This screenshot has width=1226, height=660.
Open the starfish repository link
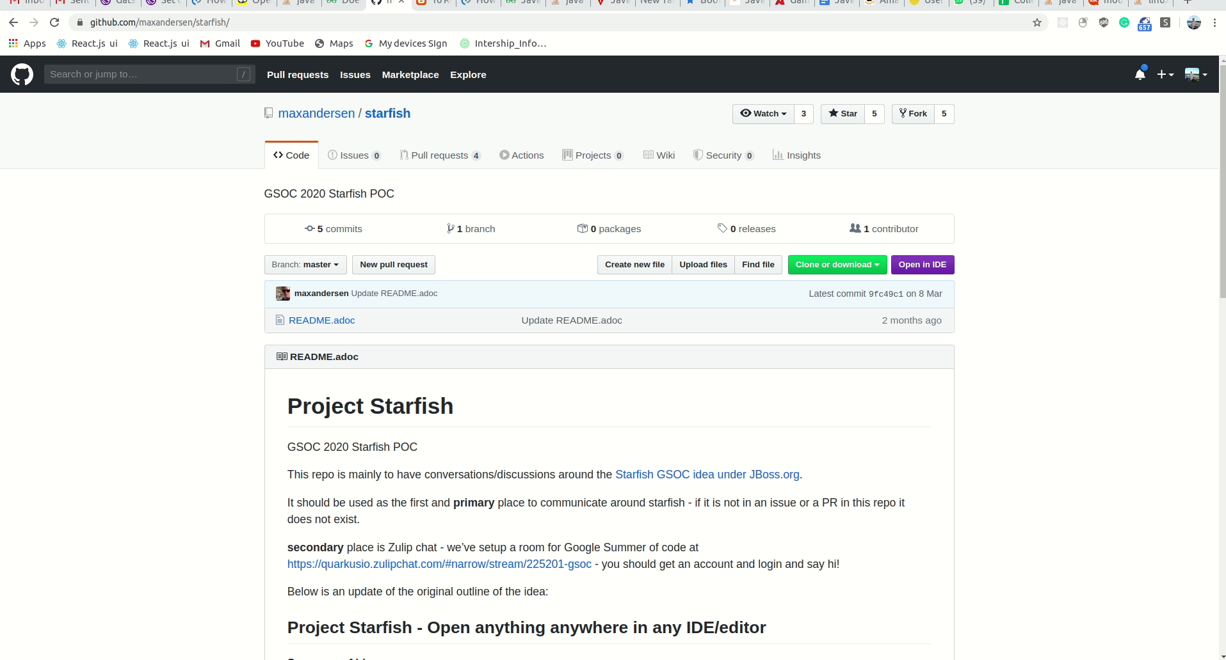pos(387,113)
